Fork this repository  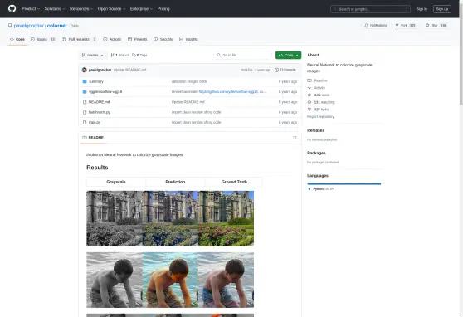[x=406, y=26]
